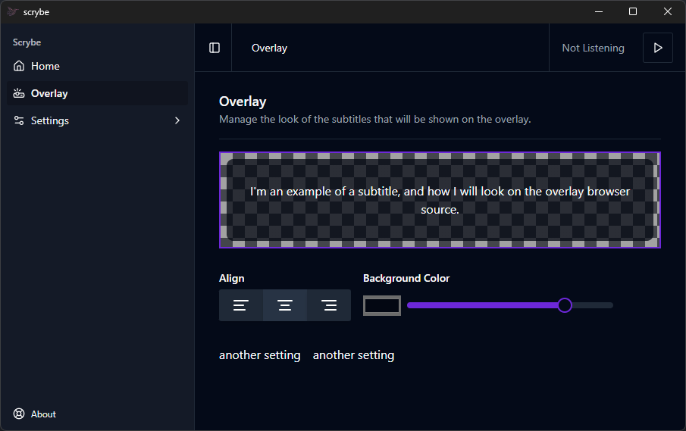Minimize the scrybe window
This screenshot has width=686, height=431.
[599, 12]
